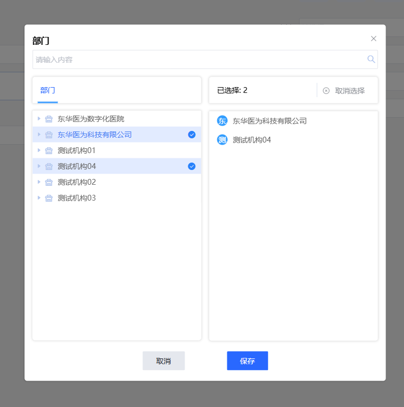Close the 部门 dialog
Screen dimensions: 404x407
coord(373,39)
